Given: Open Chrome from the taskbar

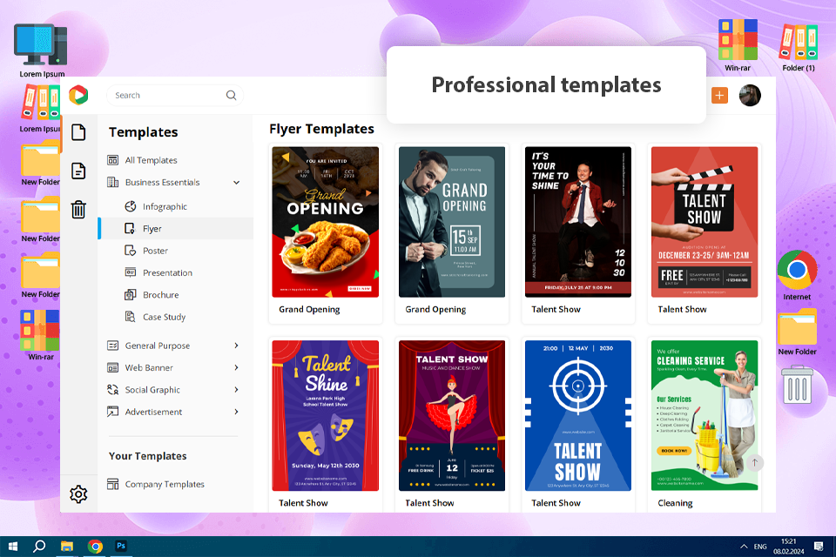Looking at the screenshot, I should 95,547.
